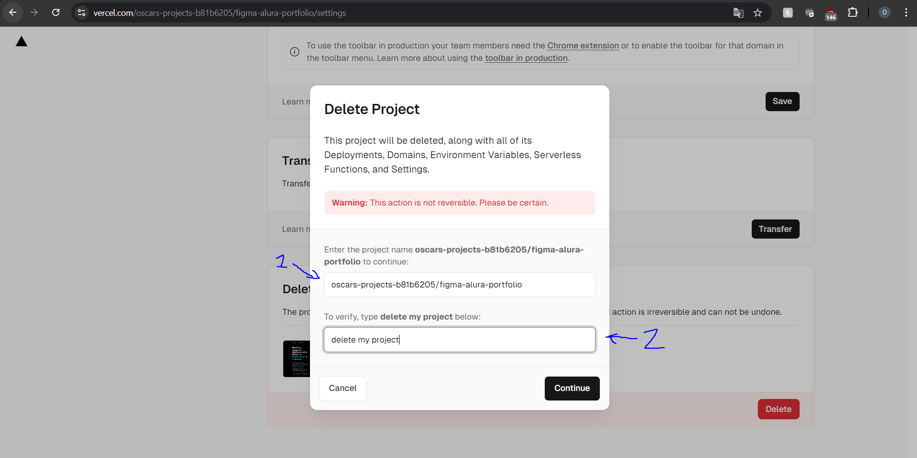The image size is (917, 458).
Task: Go back with browser back arrow
Action: pyautogui.click(x=13, y=12)
